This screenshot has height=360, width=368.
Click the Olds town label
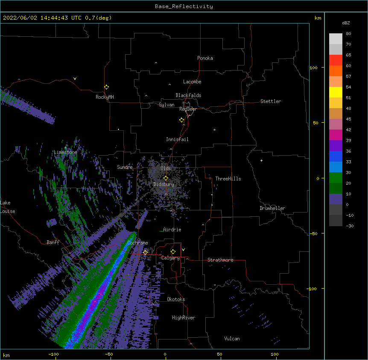[166, 168]
